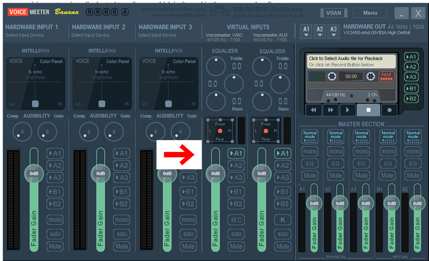Route cassette playback to B1 bus

(411, 89)
